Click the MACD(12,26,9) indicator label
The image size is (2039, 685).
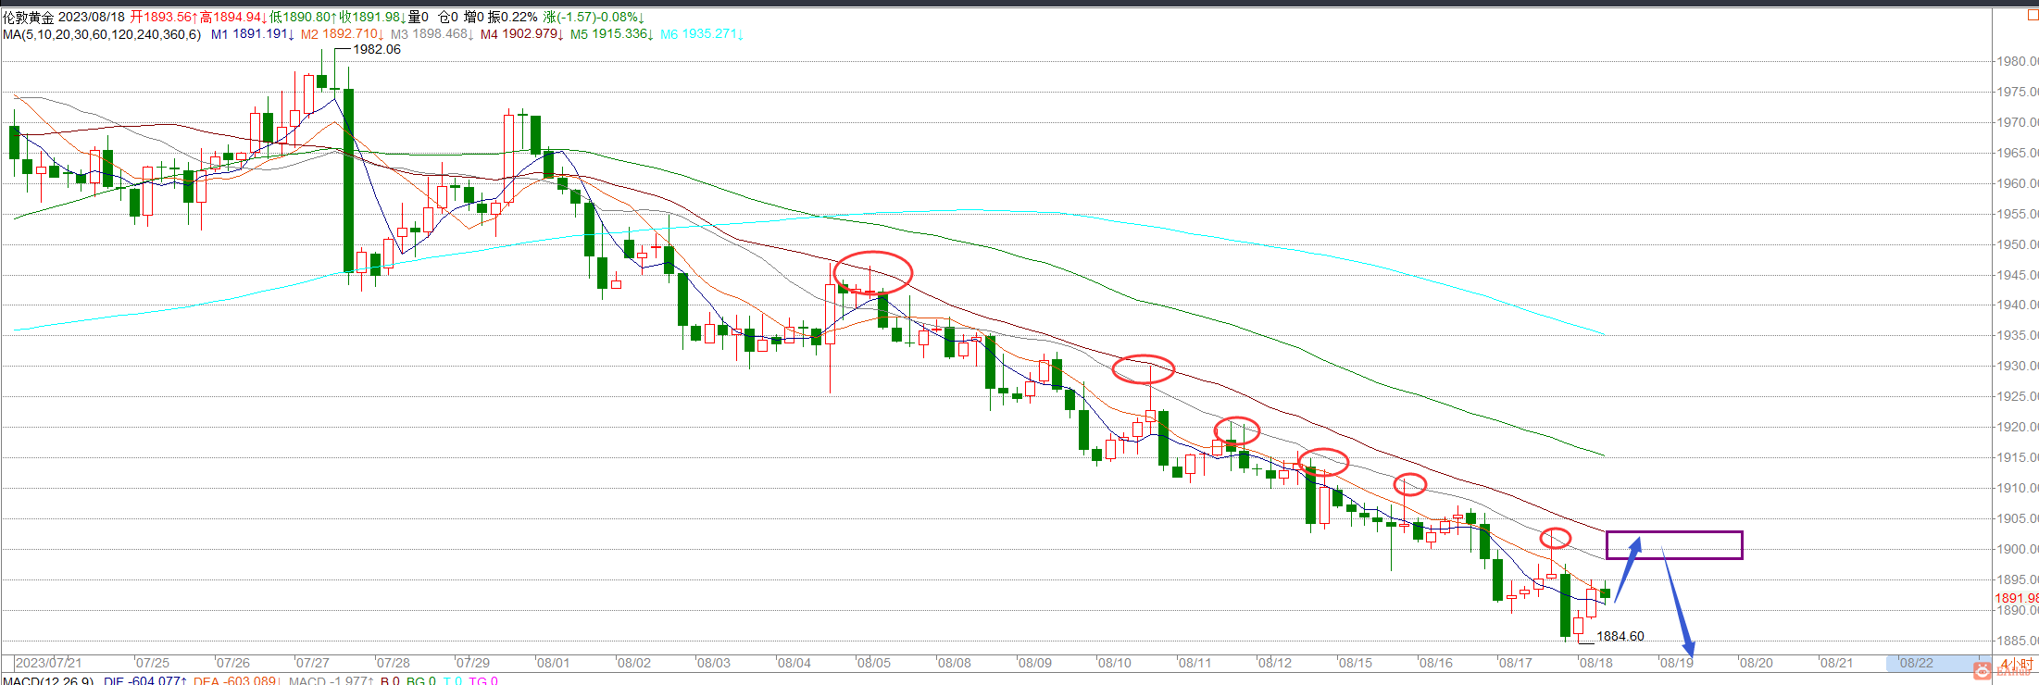tap(48, 681)
